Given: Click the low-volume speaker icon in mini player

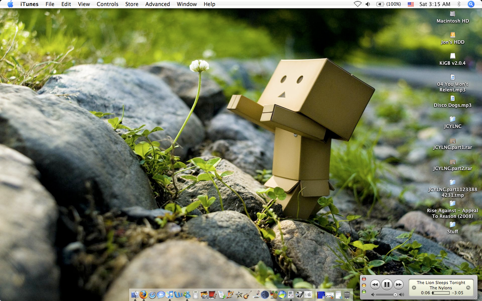Looking at the screenshot, I should pyautogui.click(x=373, y=295).
